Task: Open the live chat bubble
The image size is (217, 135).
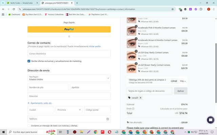Action: click(x=211, y=120)
